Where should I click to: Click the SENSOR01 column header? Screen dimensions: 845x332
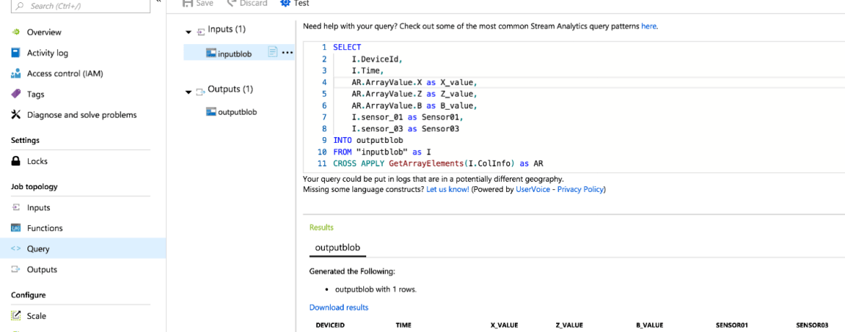click(732, 325)
